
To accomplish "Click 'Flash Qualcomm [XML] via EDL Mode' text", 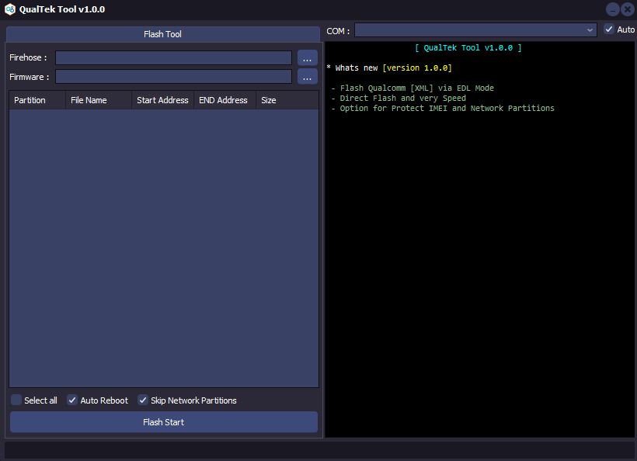I will pos(417,88).
